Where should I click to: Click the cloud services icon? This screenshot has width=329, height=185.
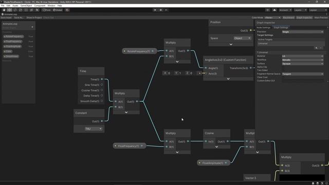275,10
